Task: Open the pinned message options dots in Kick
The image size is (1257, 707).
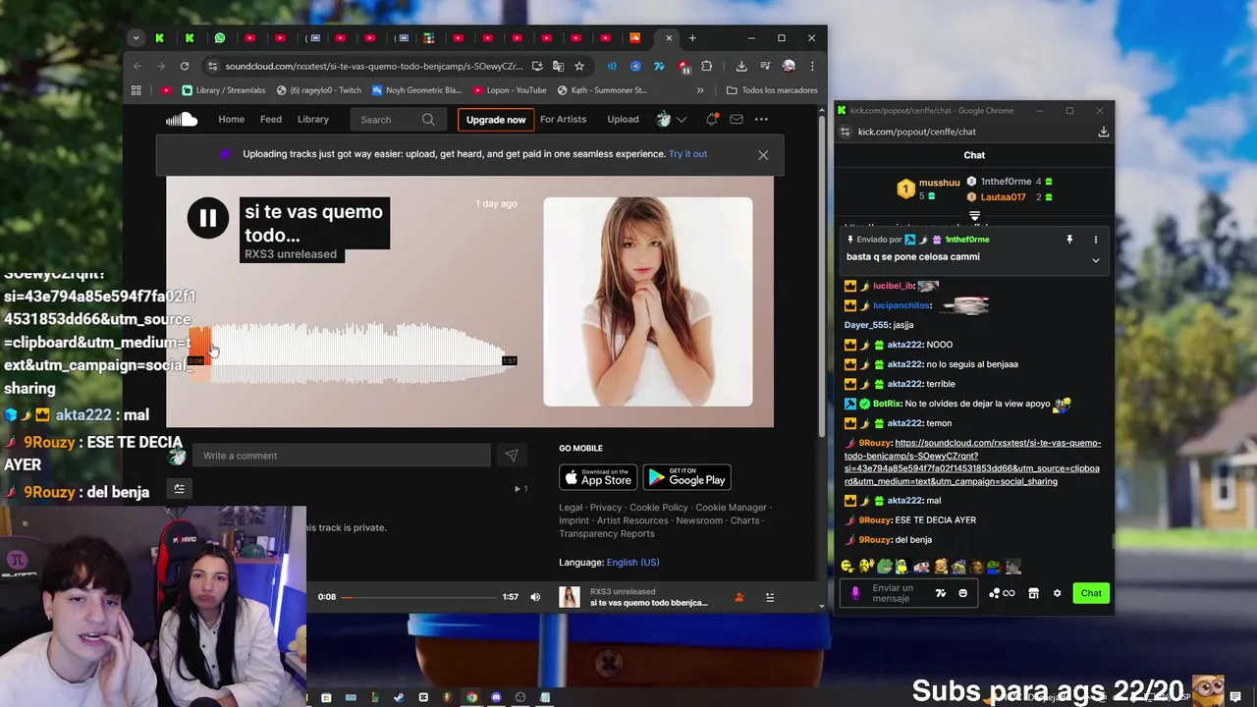Action: 1096,240
